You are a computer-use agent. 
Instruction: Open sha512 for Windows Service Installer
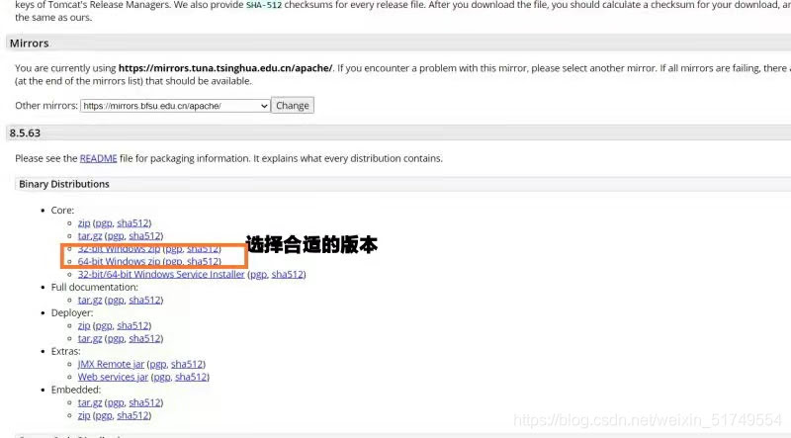tap(288, 274)
